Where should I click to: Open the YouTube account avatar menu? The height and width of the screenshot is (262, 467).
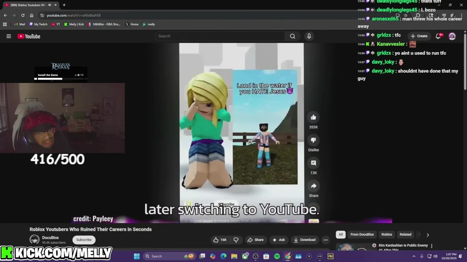point(452,36)
